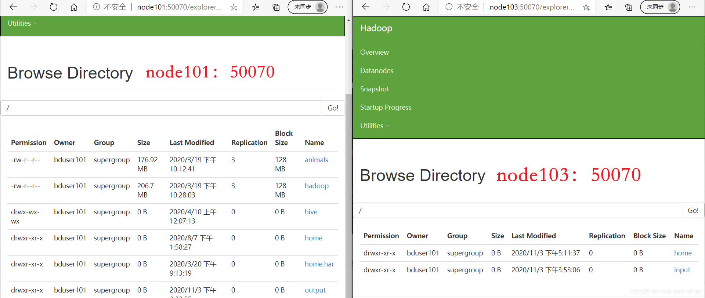
Task: Click the directory path field in node103 page
Action: pos(518,210)
